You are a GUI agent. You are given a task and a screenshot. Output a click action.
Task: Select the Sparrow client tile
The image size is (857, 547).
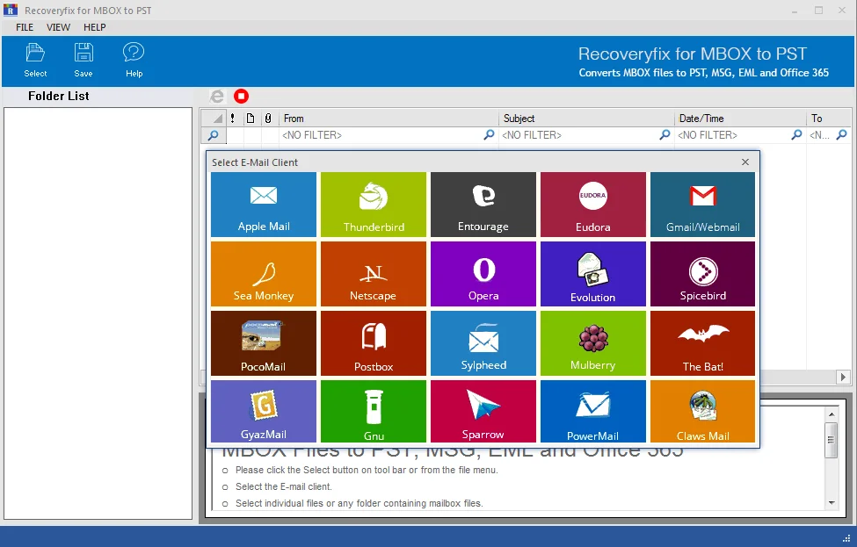pos(483,412)
